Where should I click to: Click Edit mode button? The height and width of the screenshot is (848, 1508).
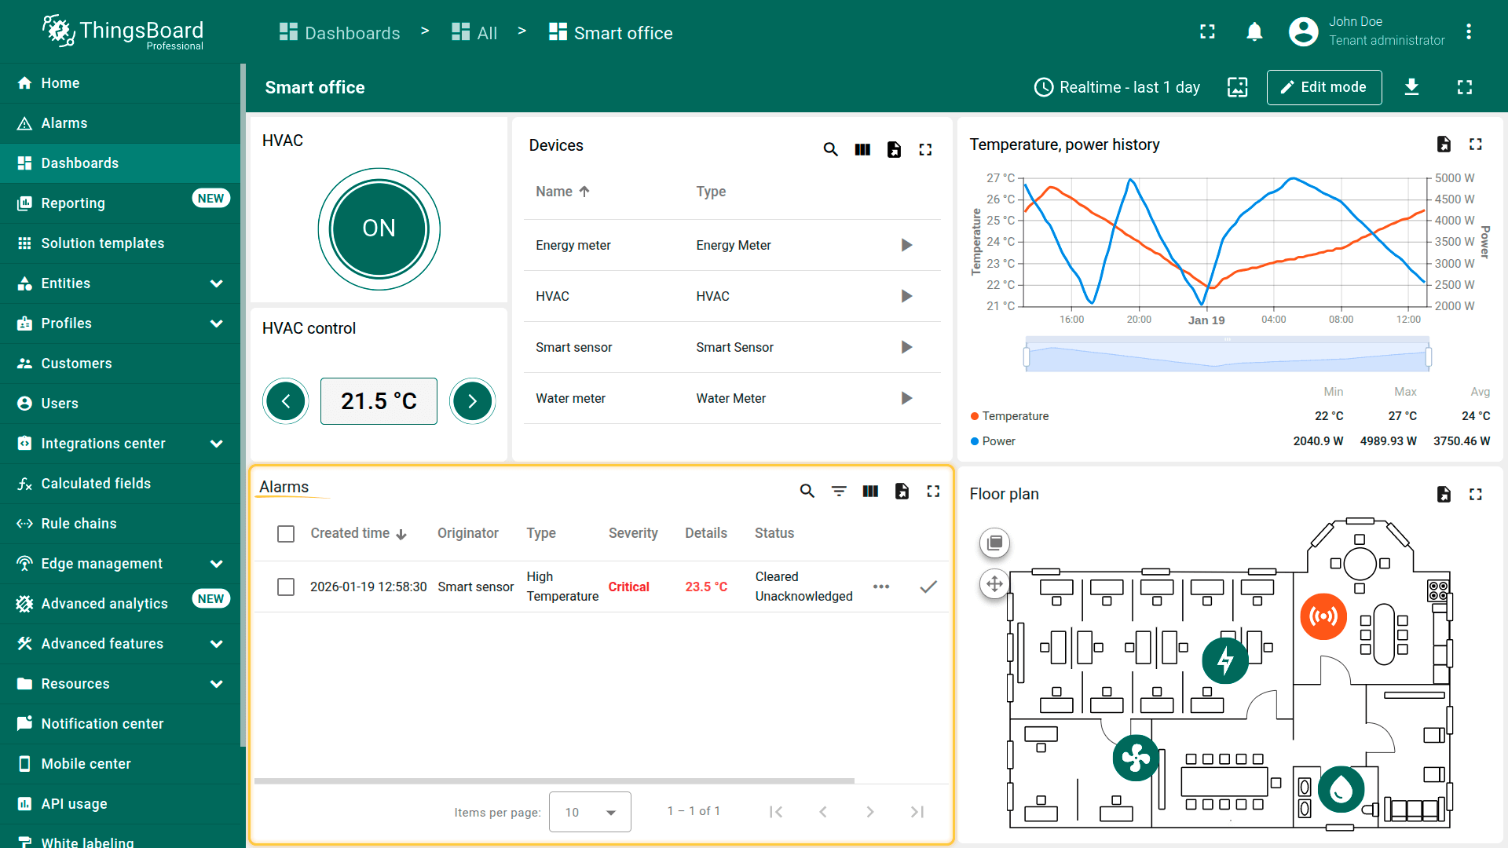point(1323,87)
